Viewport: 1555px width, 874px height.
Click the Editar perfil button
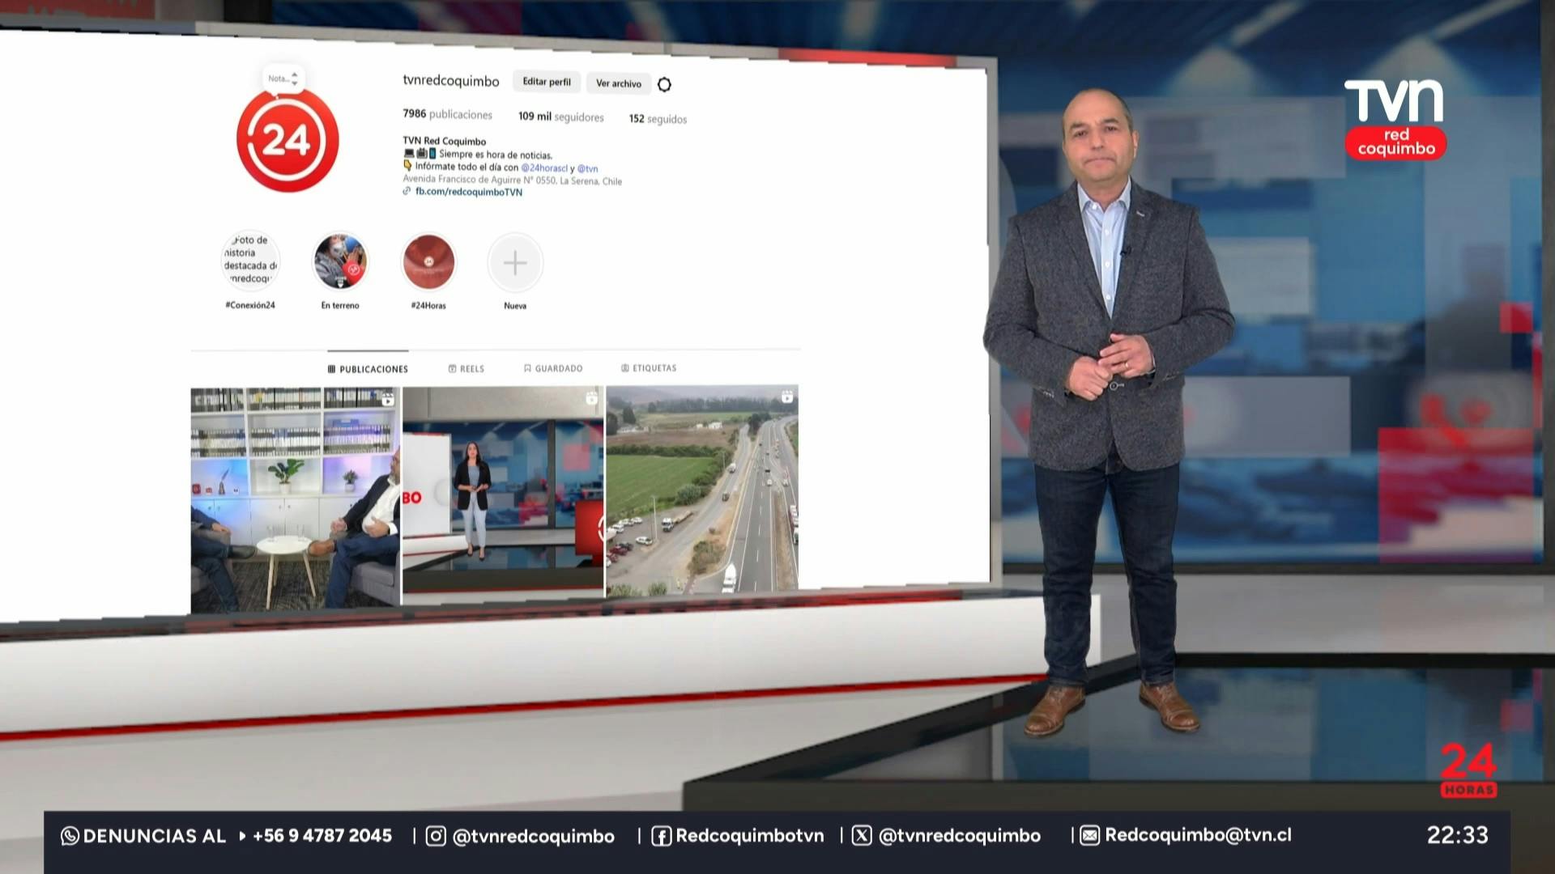547,82
